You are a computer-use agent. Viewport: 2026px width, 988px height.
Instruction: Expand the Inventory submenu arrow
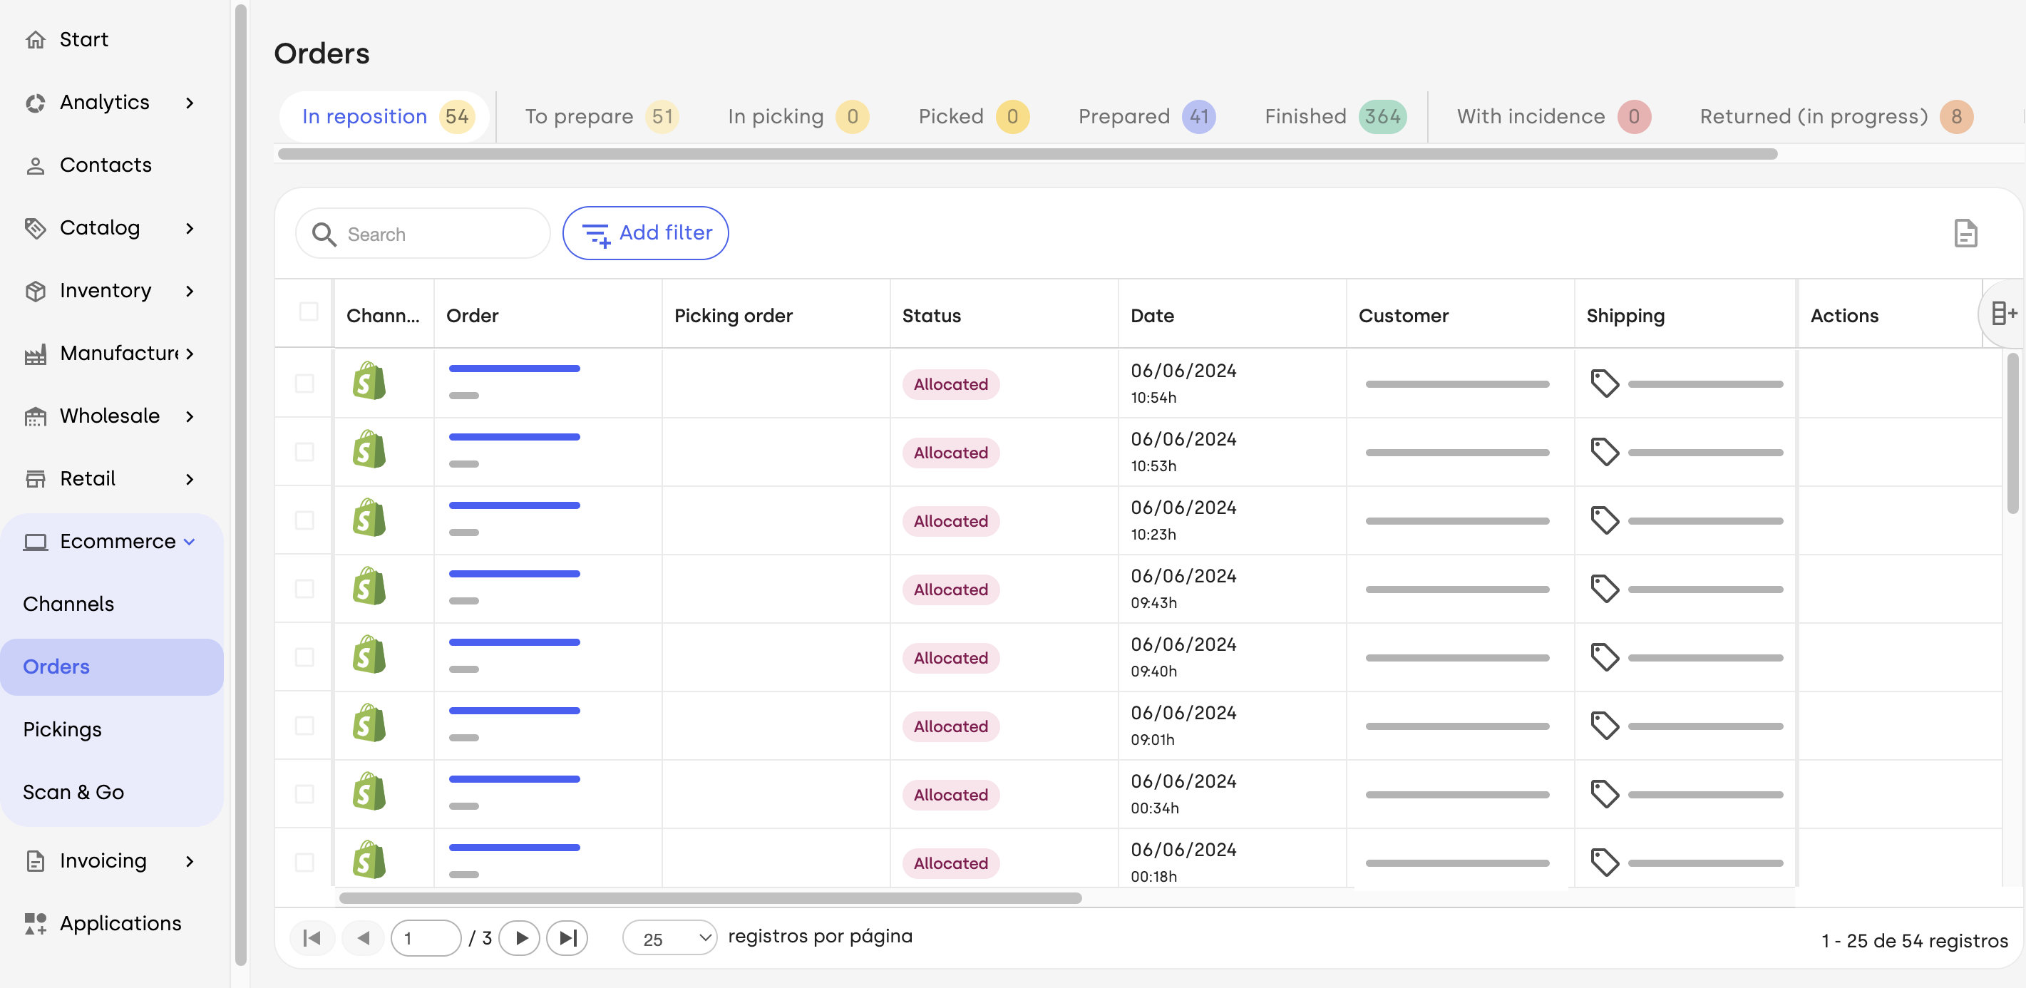[x=190, y=292]
